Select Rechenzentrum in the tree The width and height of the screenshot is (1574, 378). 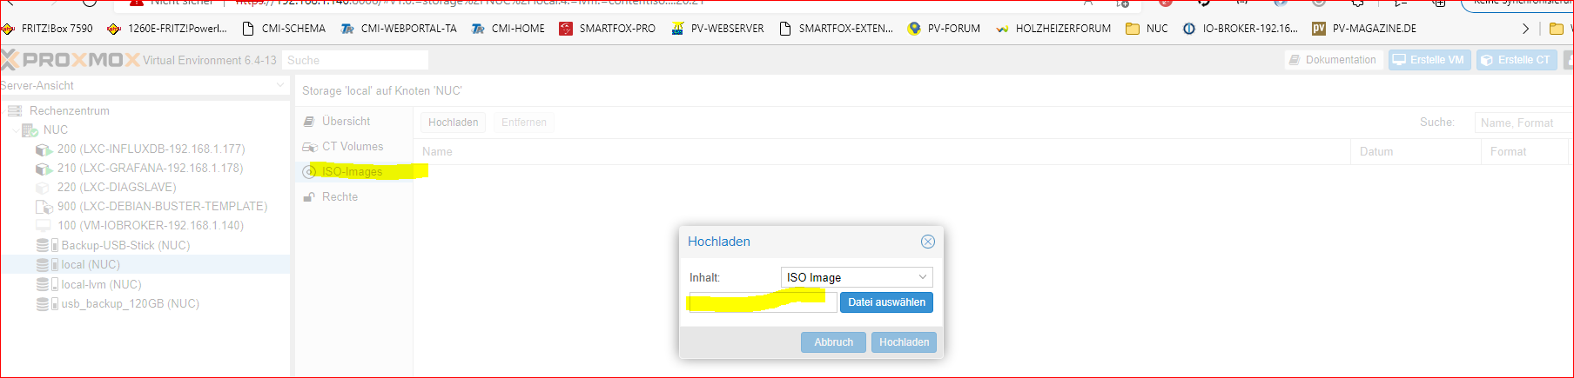(x=70, y=110)
